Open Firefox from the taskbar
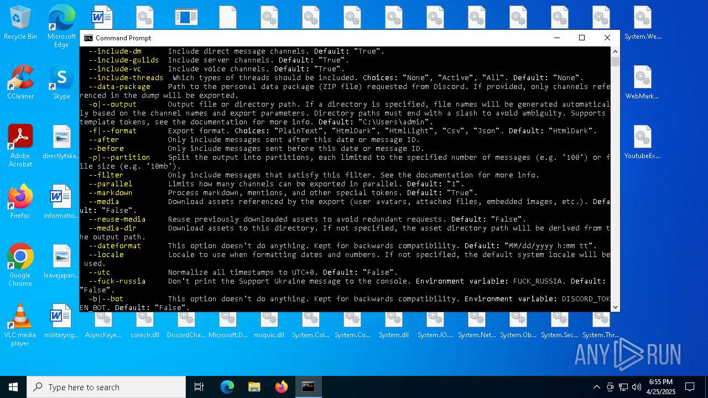 pyautogui.click(x=282, y=387)
